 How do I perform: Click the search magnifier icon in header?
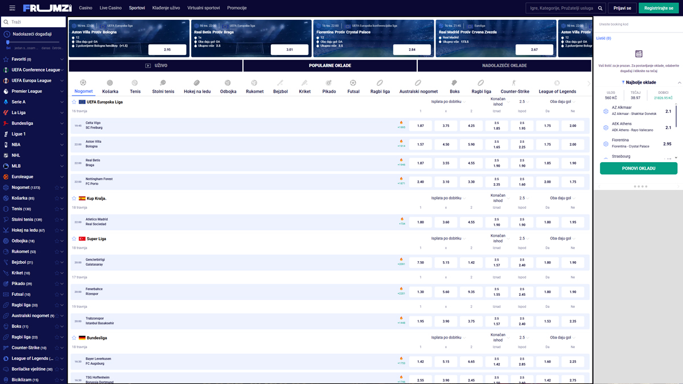pyautogui.click(x=600, y=8)
